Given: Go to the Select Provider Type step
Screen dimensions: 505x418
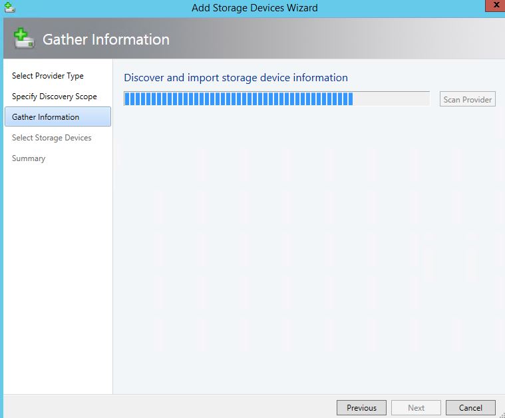Looking at the screenshot, I should tap(48, 76).
